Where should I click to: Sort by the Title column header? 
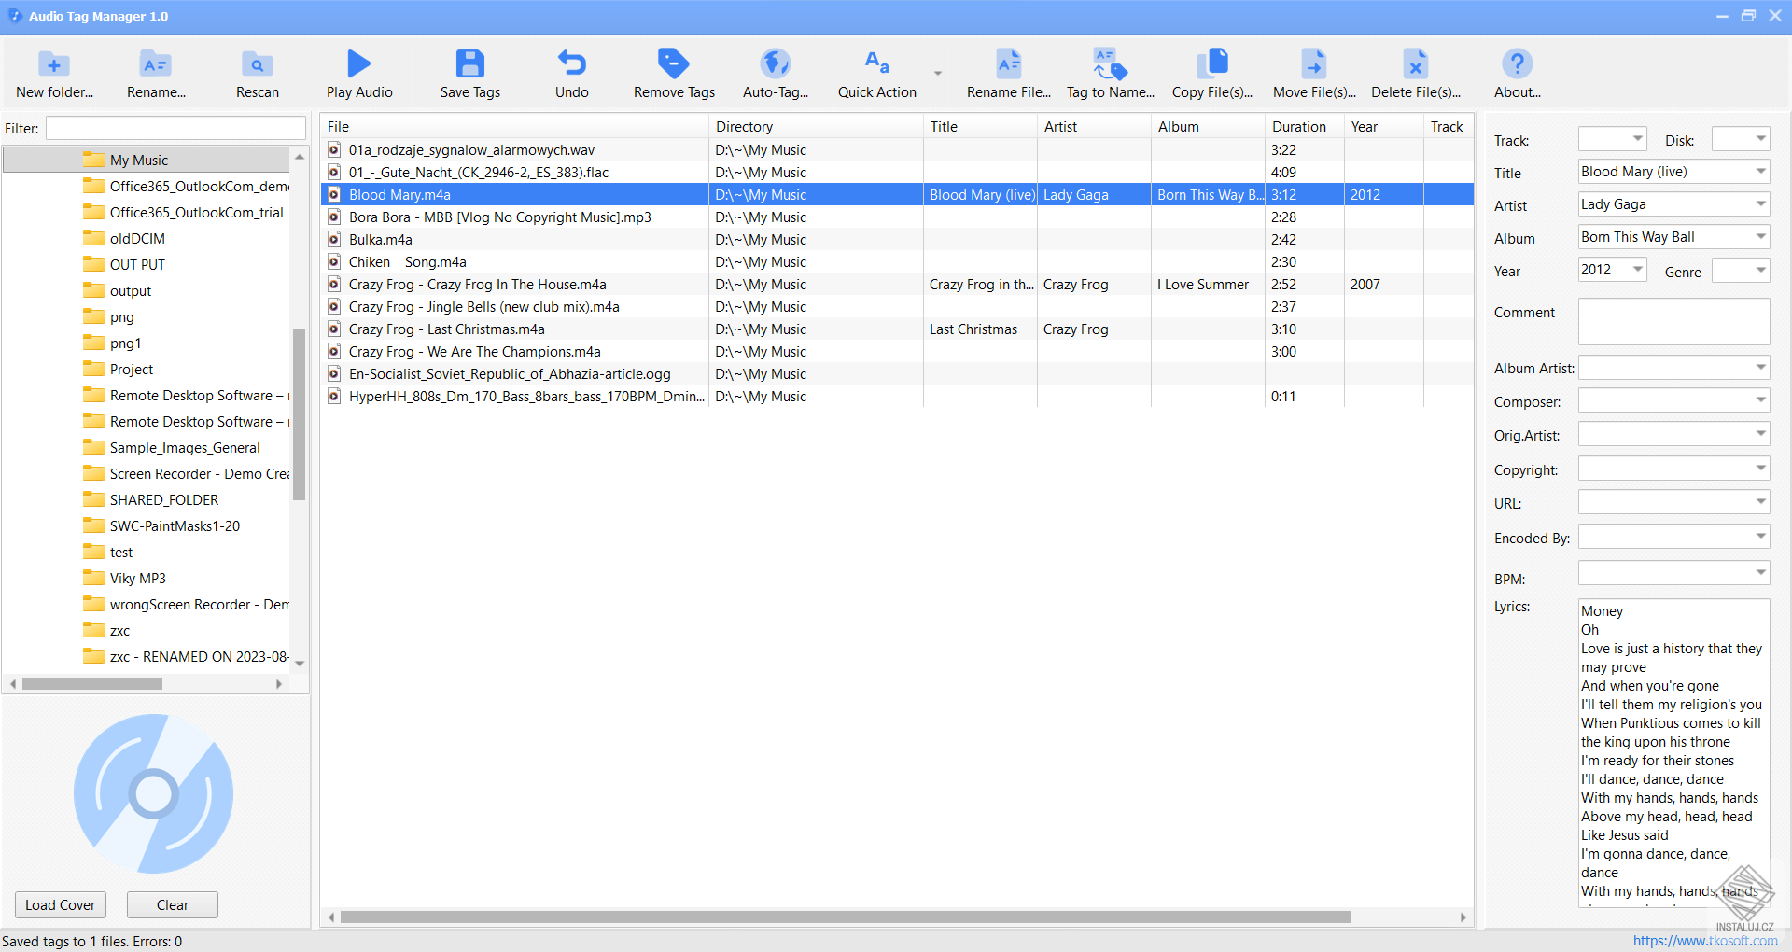coord(980,126)
